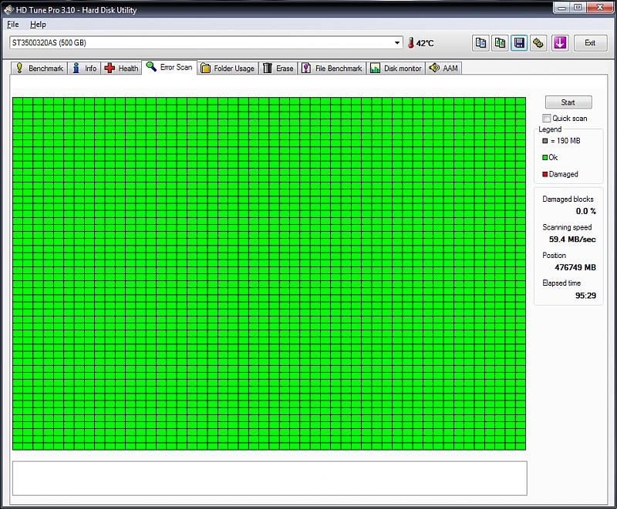
Task: Click the trash can Erase icon
Action: click(x=268, y=68)
